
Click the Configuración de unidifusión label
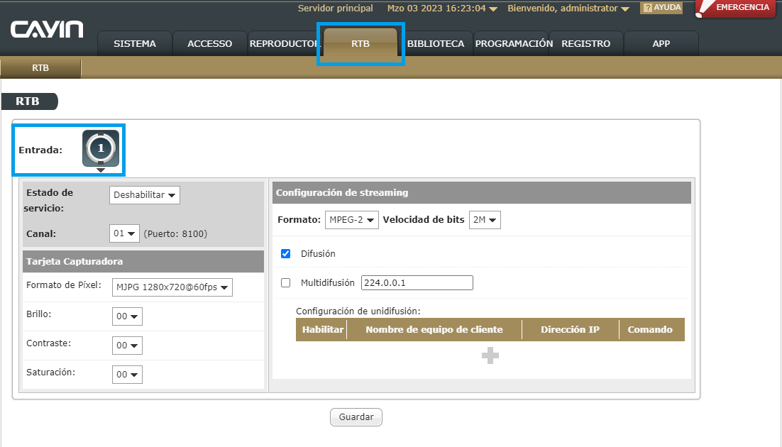(358, 311)
